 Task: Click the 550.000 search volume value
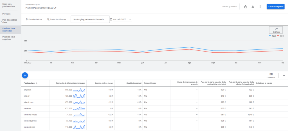(69, 90)
